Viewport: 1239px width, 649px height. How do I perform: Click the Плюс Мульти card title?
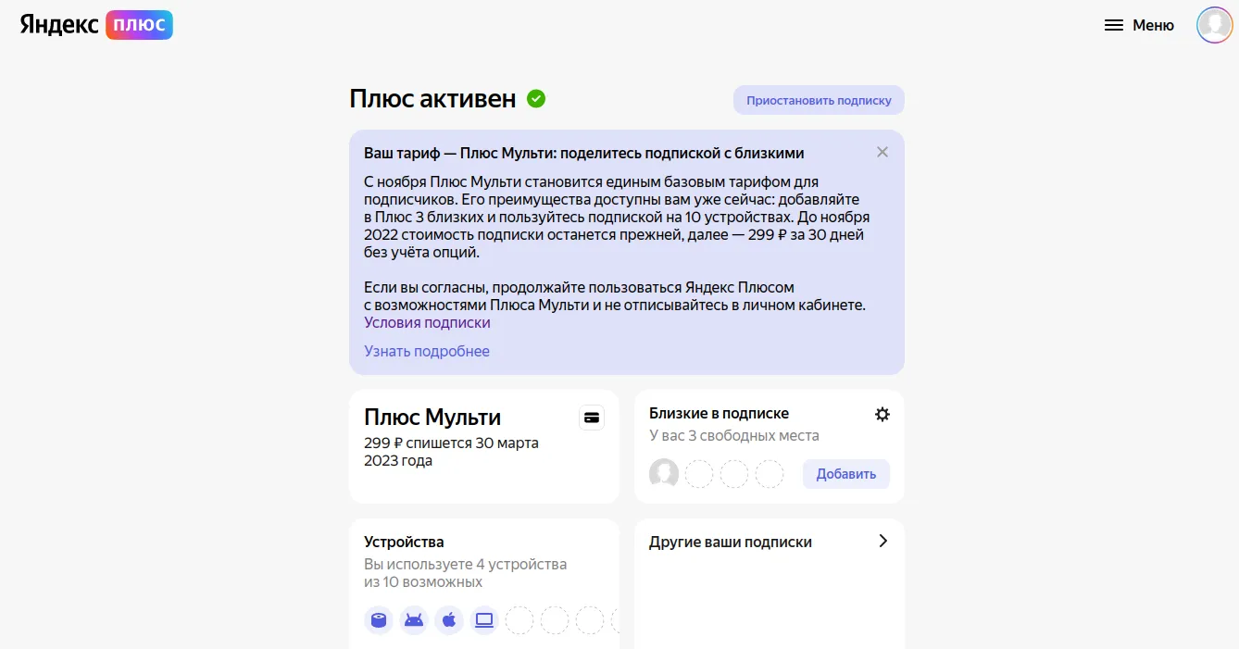pos(432,418)
